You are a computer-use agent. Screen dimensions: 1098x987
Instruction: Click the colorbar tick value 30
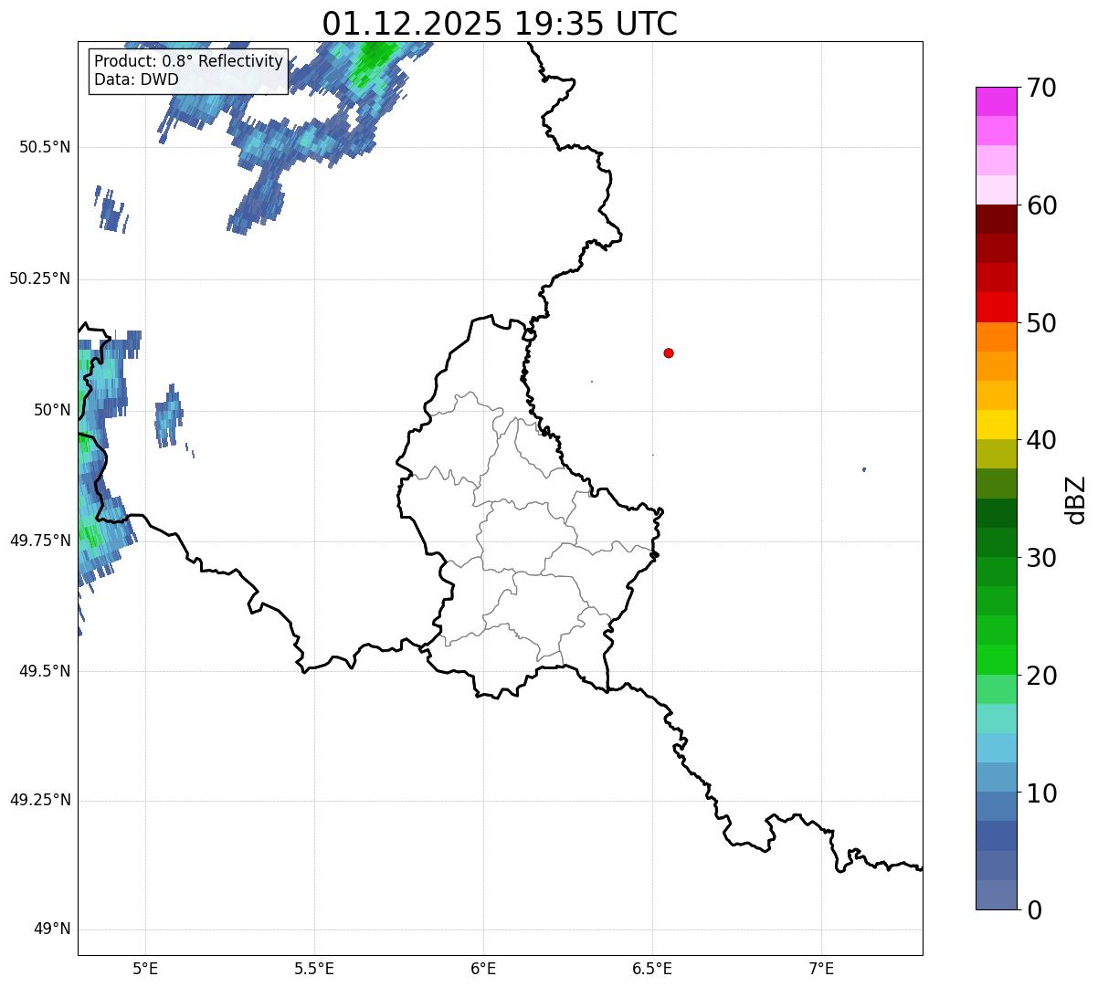pos(1041,558)
